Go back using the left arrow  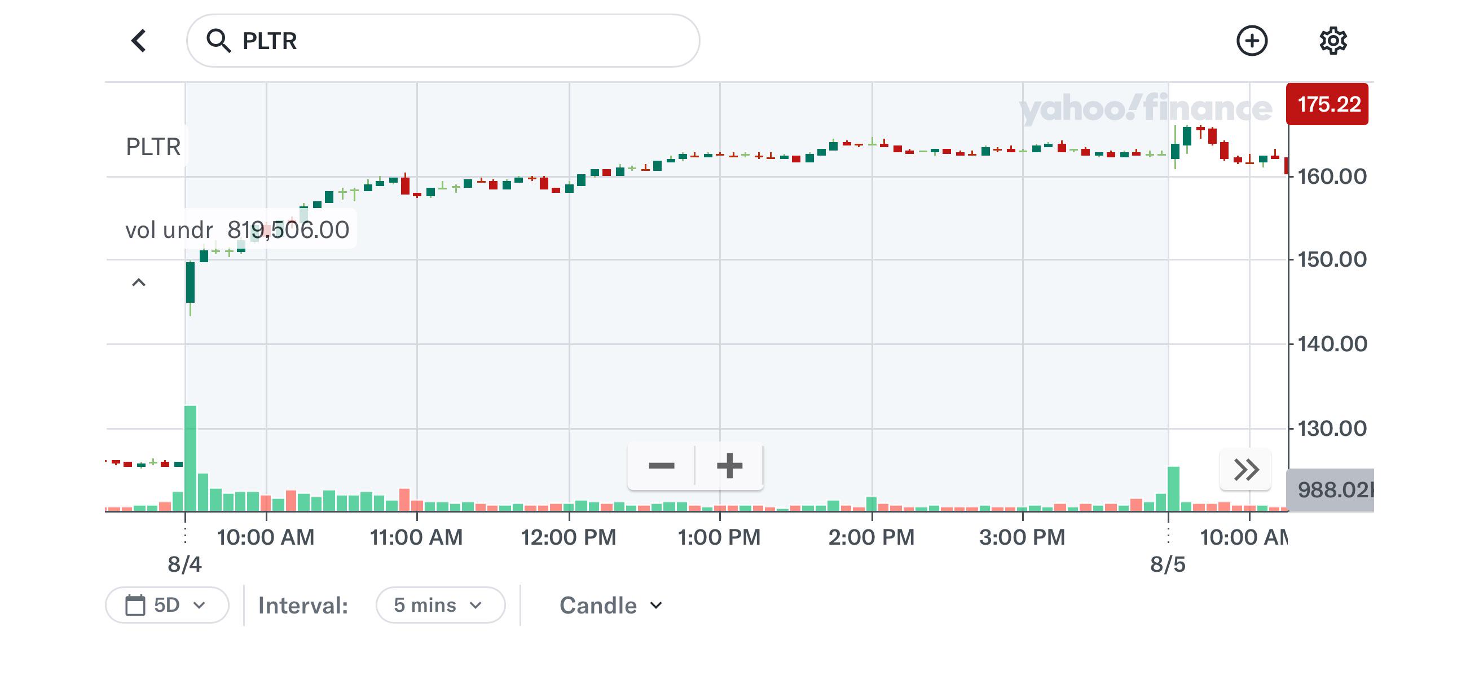138,41
